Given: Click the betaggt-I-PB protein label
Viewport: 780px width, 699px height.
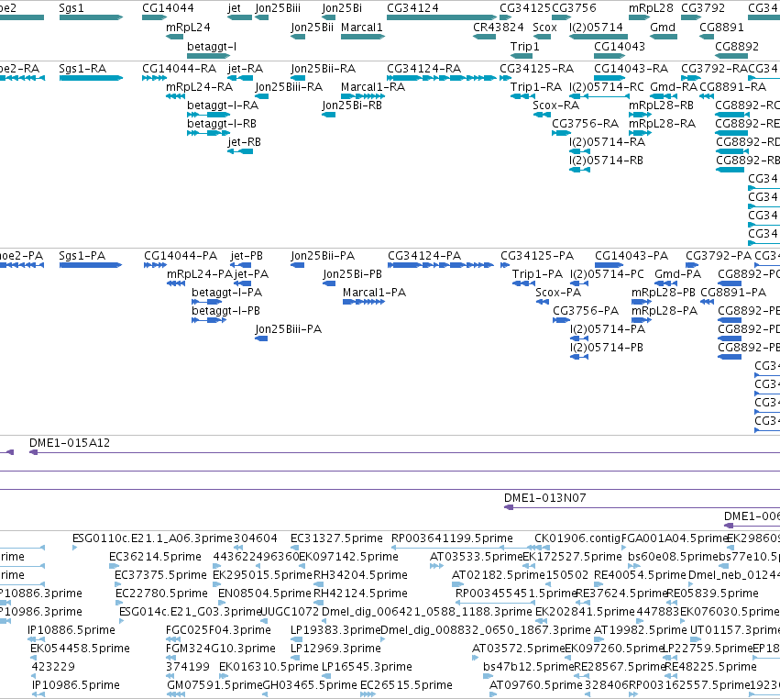Looking at the screenshot, I should pyautogui.click(x=226, y=311).
